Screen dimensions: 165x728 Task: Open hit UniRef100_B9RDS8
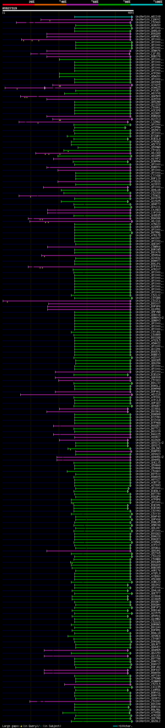click(x=148, y=116)
